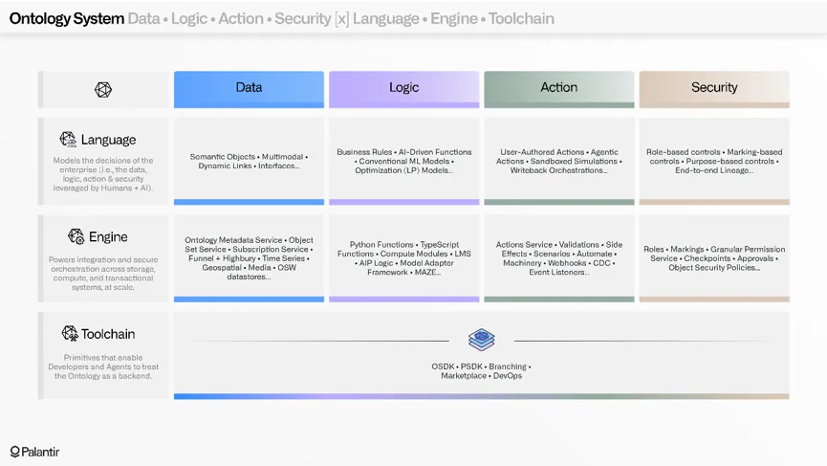Click the 'Business Rules • AI-Driven Functions' cell

(404, 161)
